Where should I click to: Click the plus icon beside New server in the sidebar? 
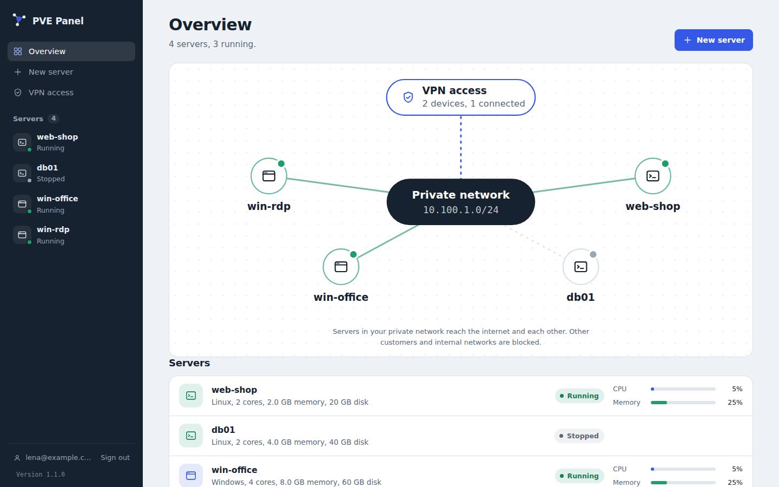18,72
